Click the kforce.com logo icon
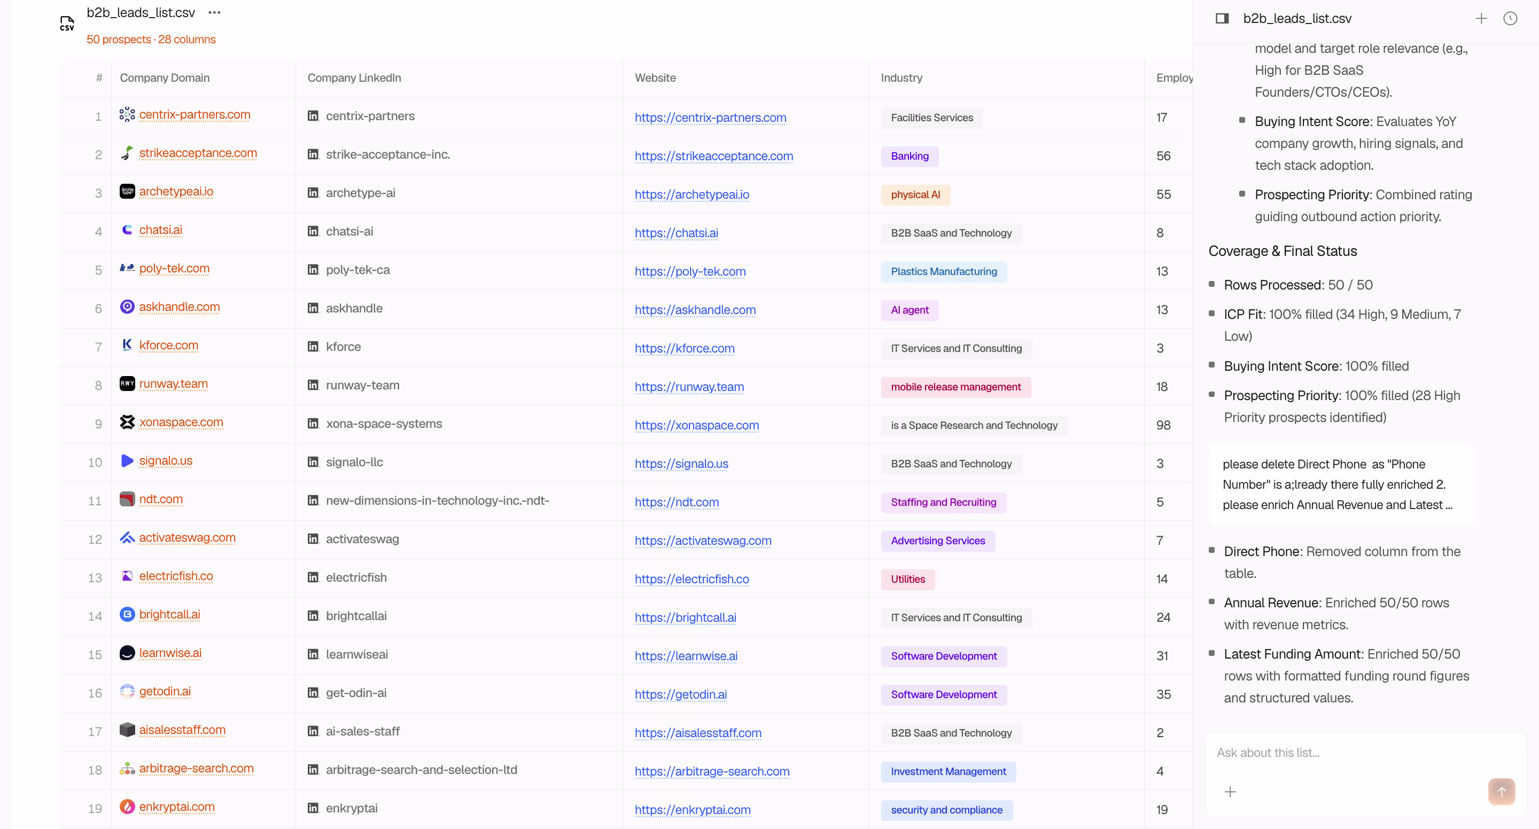The width and height of the screenshot is (1539, 829). click(127, 345)
